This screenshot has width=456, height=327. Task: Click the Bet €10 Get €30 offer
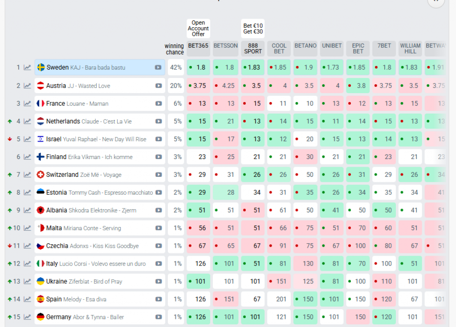pyautogui.click(x=252, y=29)
